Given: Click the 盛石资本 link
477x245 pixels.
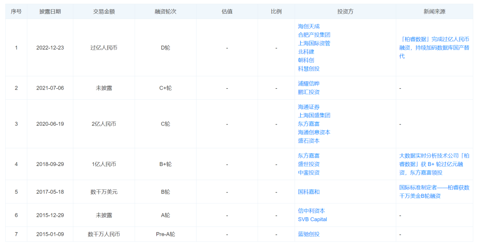Looking at the screenshot, I should coord(309,141).
